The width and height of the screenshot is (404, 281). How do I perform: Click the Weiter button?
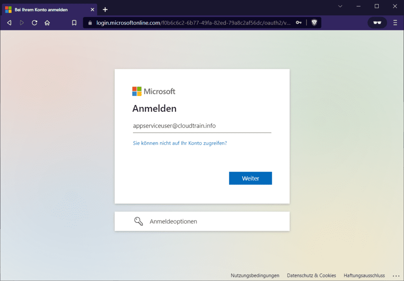[251, 178]
